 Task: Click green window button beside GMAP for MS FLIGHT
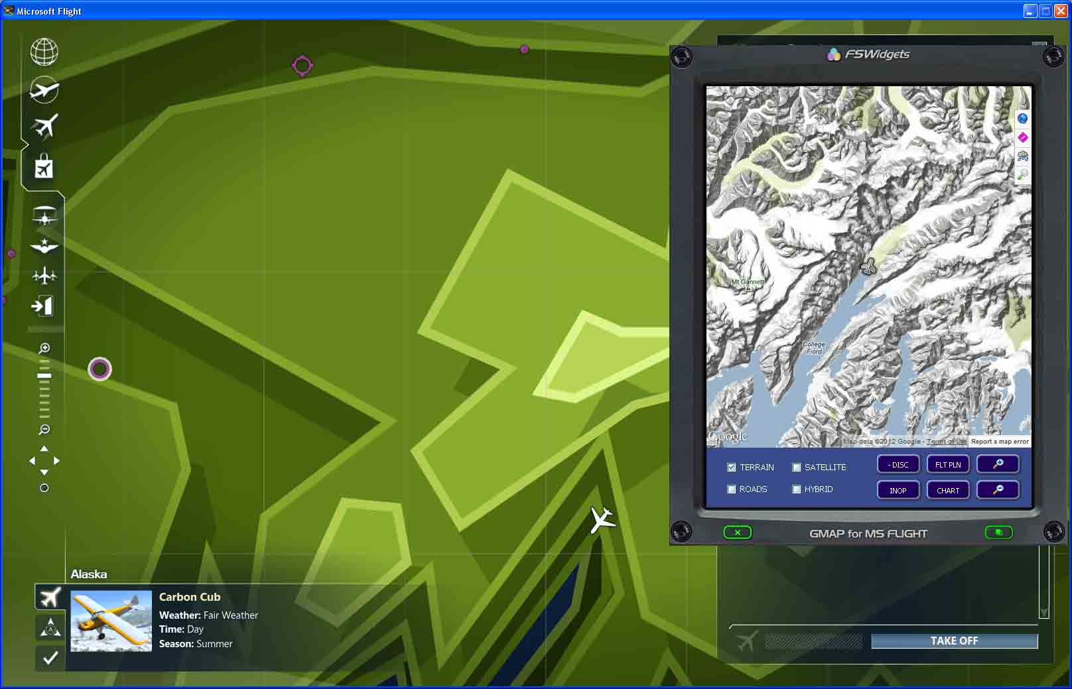998,532
